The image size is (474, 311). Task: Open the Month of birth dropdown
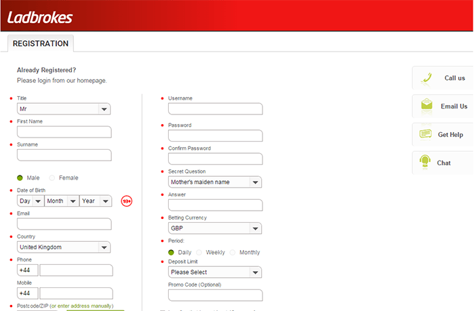click(62, 201)
